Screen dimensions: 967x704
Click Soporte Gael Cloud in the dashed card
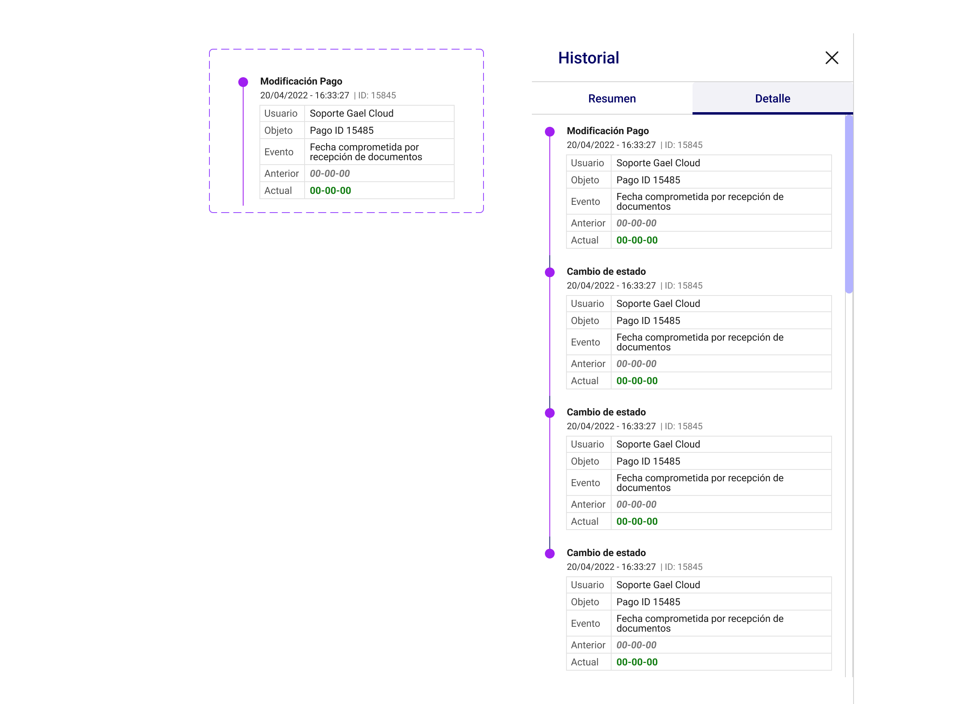(x=351, y=113)
